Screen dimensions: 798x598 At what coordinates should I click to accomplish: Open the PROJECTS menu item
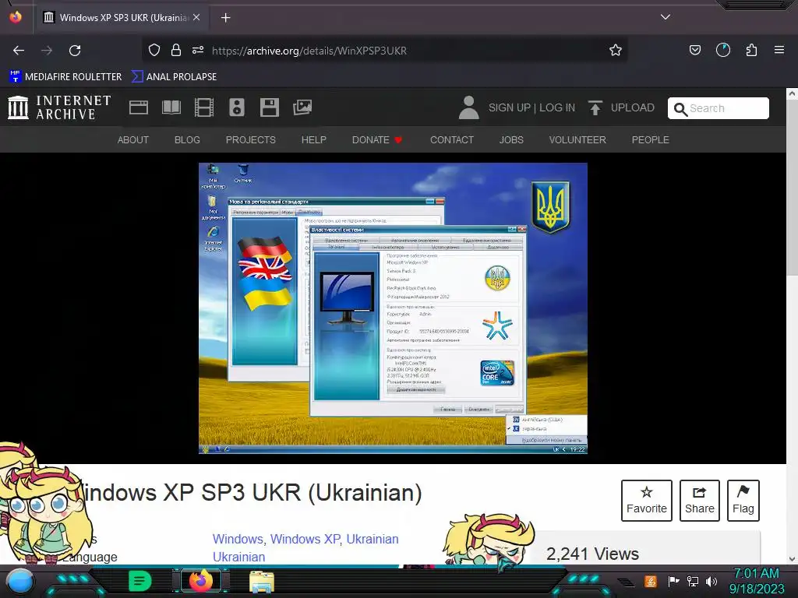pos(251,140)
